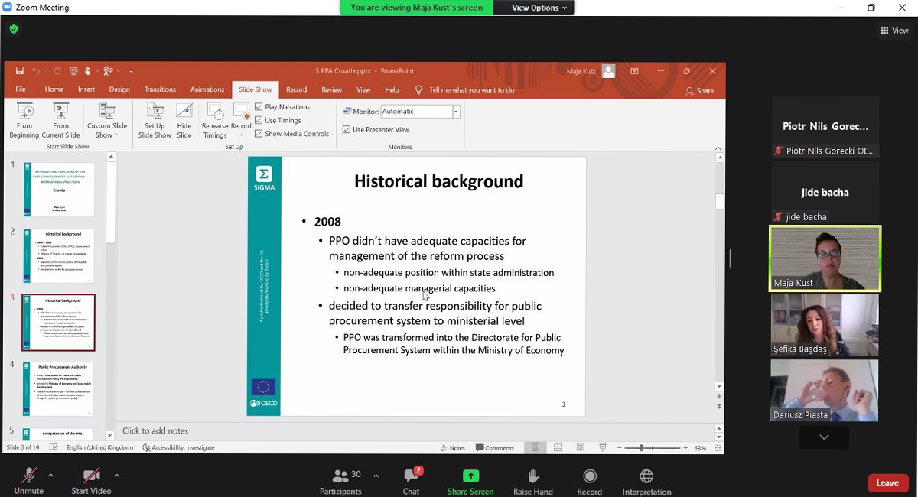
Task: Expand arrow next to Participants
Action: (376, 476)
